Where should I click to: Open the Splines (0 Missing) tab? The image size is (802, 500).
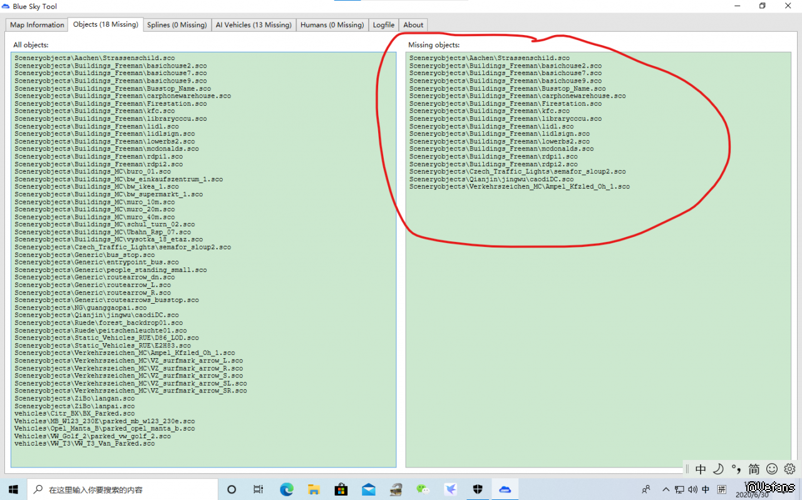click(177, 25)
